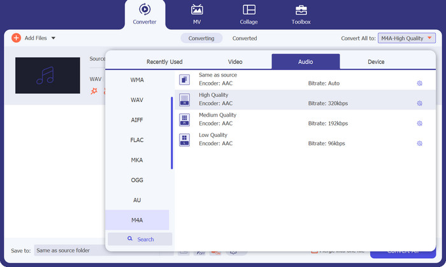
Task: Choose WMA format in the list
Action: click(x=137, y=80)
